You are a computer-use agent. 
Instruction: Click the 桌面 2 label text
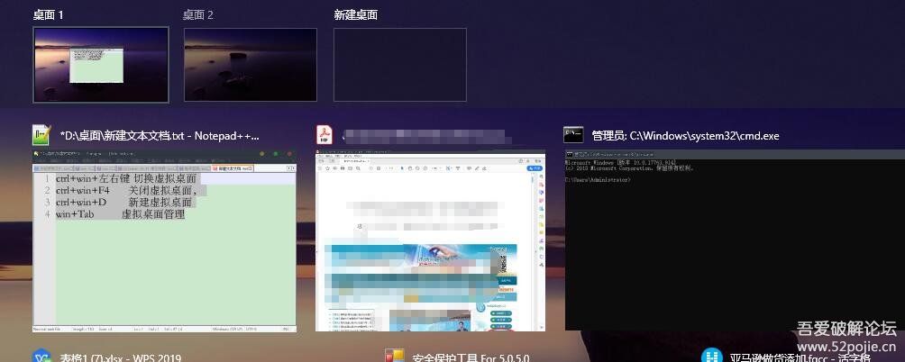pos(198,15)
